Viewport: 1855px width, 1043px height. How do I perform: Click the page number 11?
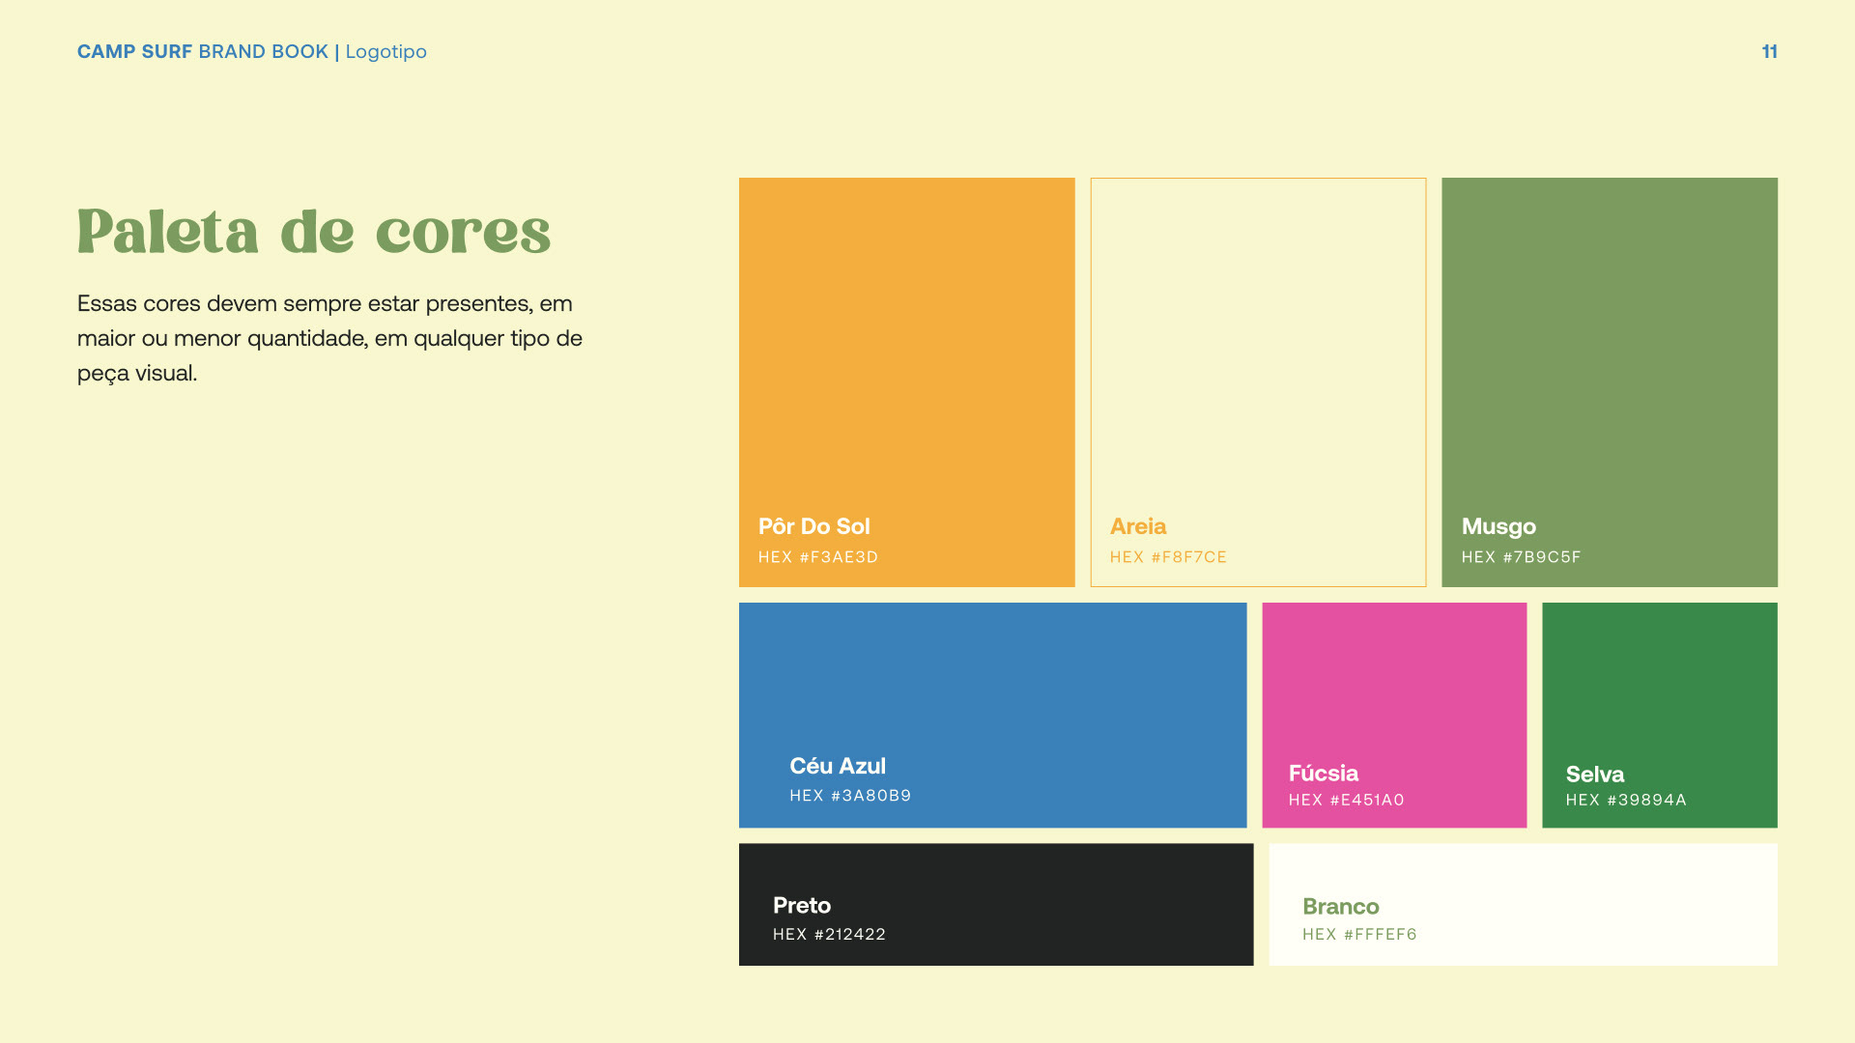tap(1769, 52)
